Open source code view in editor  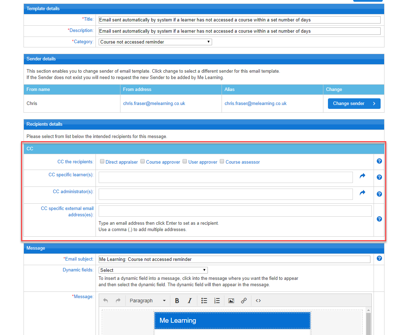point(258,301)
